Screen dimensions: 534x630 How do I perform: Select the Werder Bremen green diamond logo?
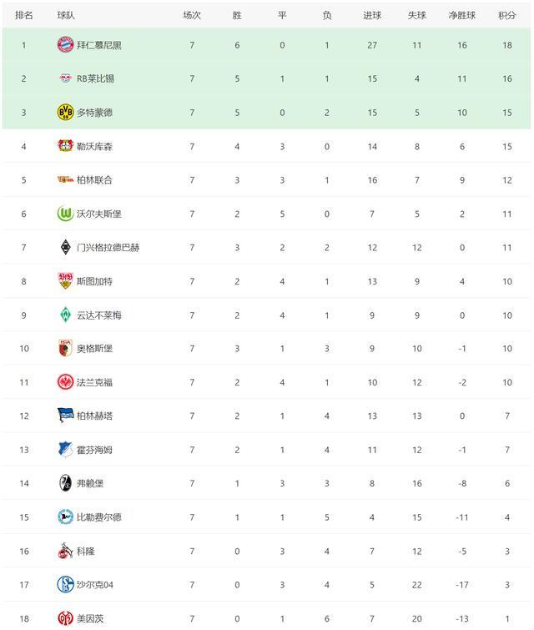65,315
